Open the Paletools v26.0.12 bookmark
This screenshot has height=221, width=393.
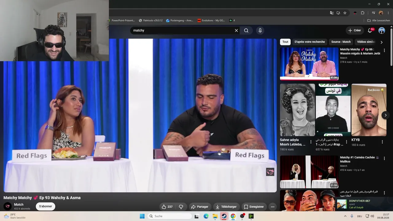click(x=151, y=21)
